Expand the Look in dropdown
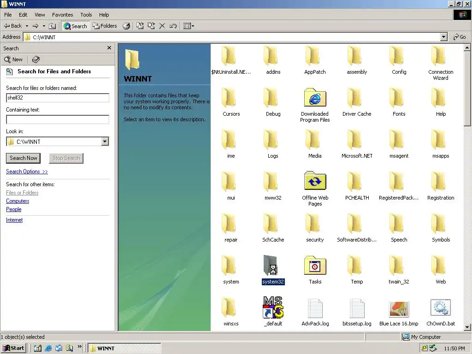Image resolution: width=472 pixels, height=354 pixels. 105,142
